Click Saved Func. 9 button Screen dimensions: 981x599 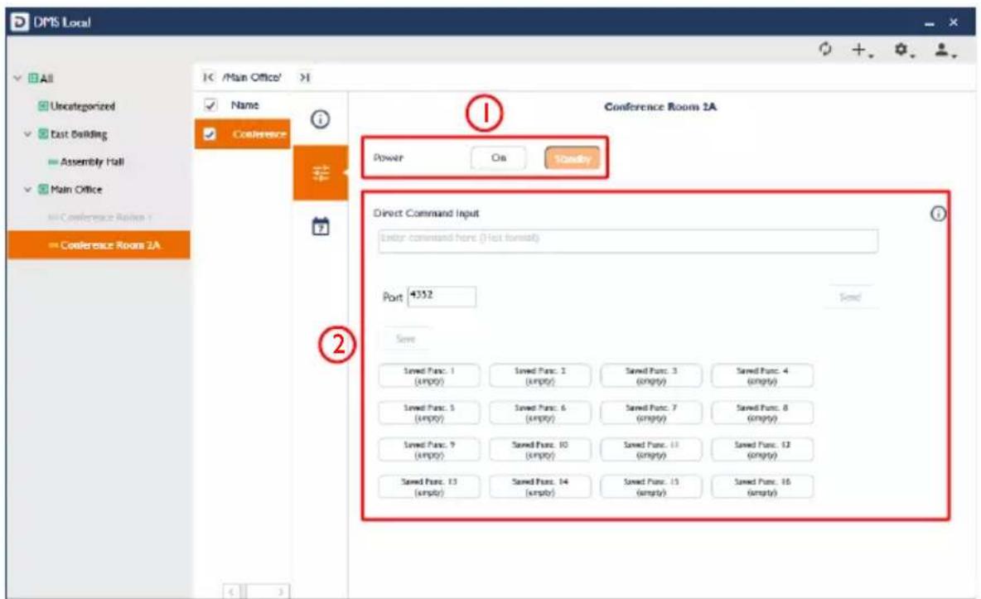[429, 449]
